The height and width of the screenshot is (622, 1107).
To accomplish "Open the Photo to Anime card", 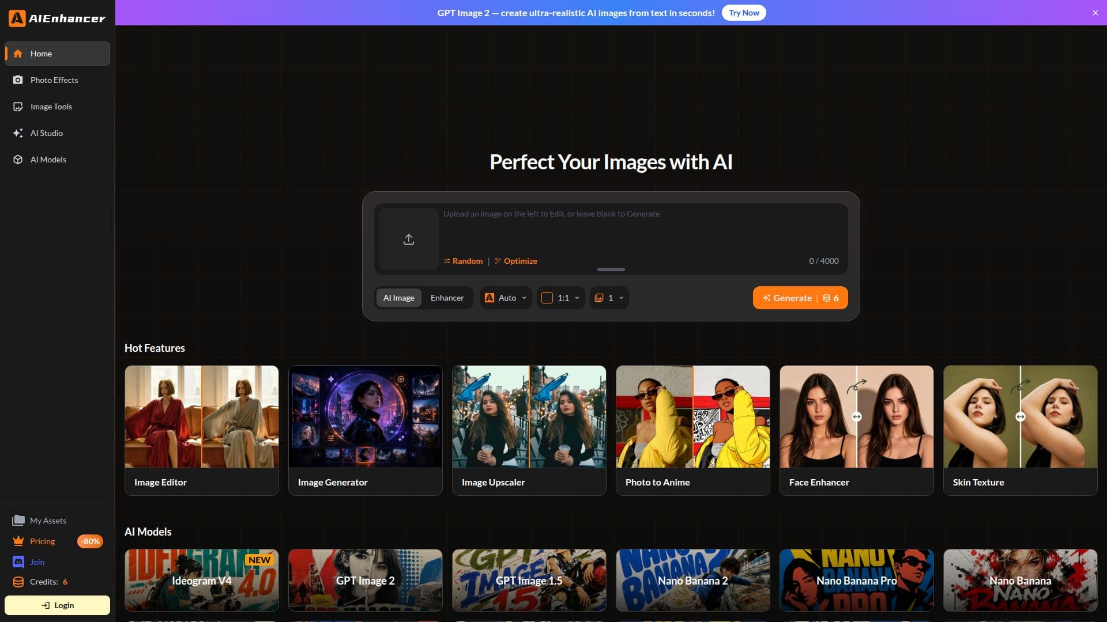I will tap(693, 430).
